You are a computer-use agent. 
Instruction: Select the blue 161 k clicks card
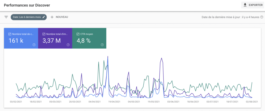[x=21, y=38]
